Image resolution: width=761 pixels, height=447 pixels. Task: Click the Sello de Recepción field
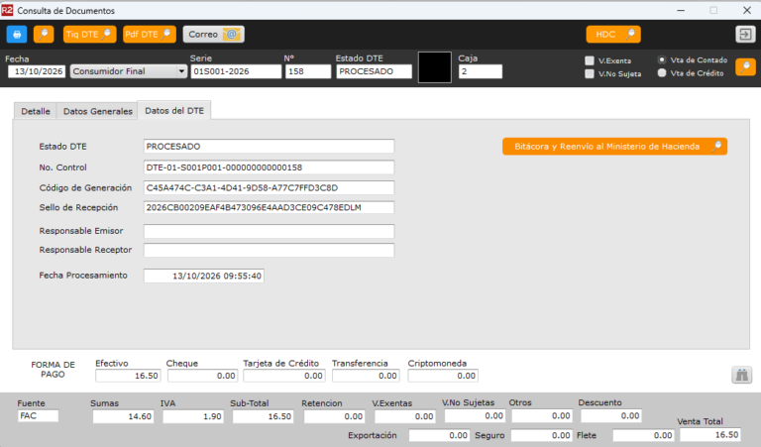click(269, 207)
